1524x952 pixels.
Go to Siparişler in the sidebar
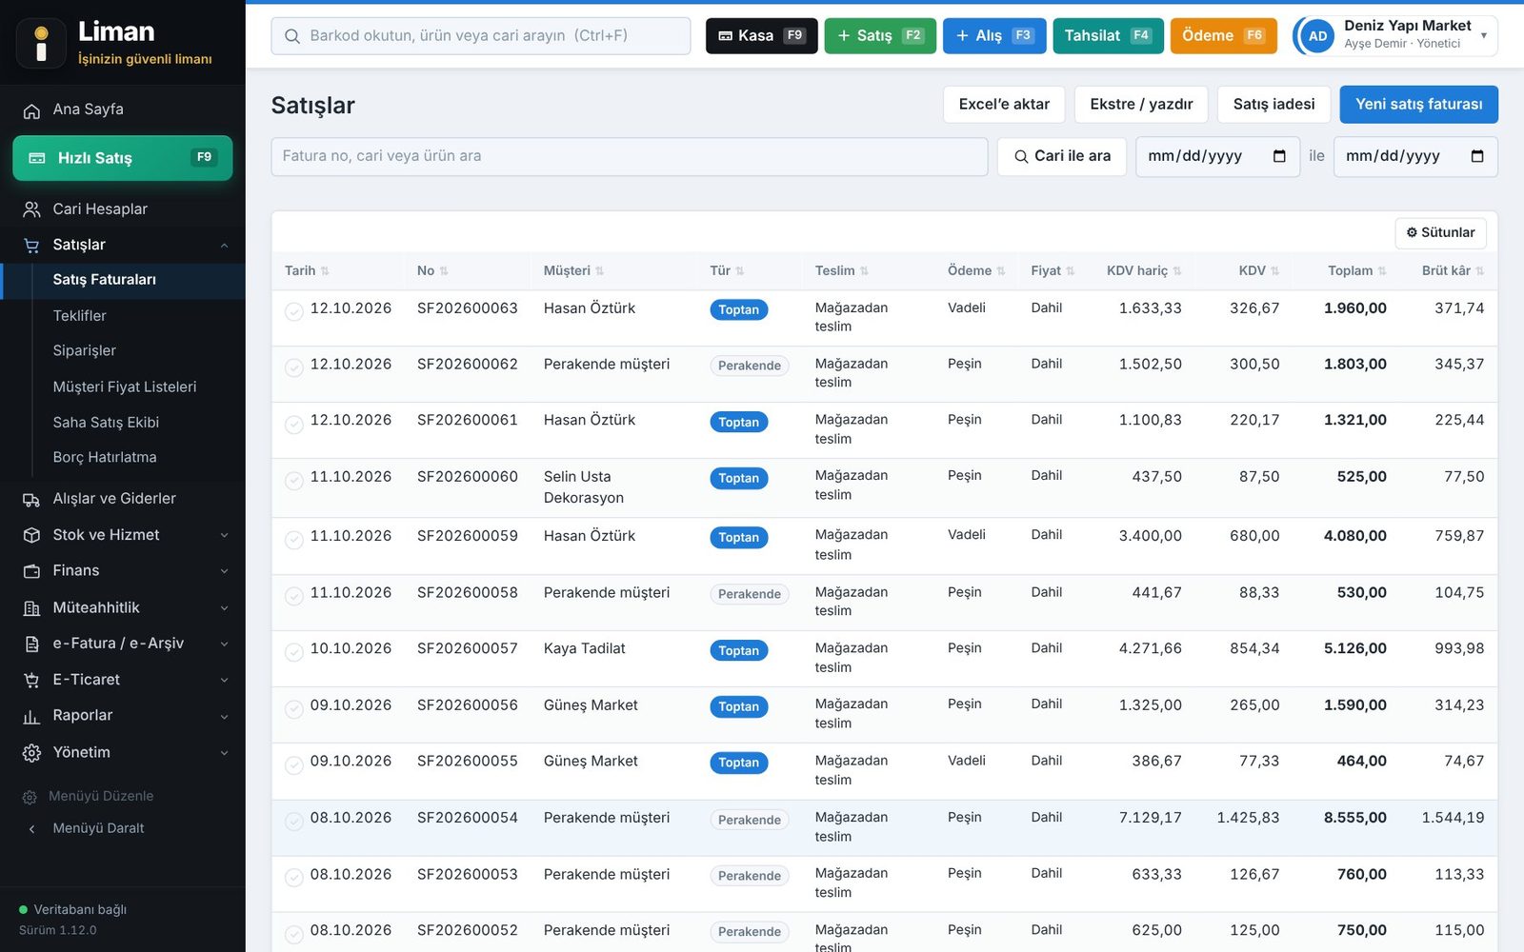(x=85, y=350)
